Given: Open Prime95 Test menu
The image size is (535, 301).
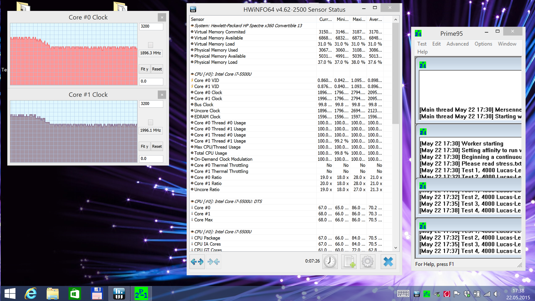Looking at the screenshot, I should [x=422, y=44].
